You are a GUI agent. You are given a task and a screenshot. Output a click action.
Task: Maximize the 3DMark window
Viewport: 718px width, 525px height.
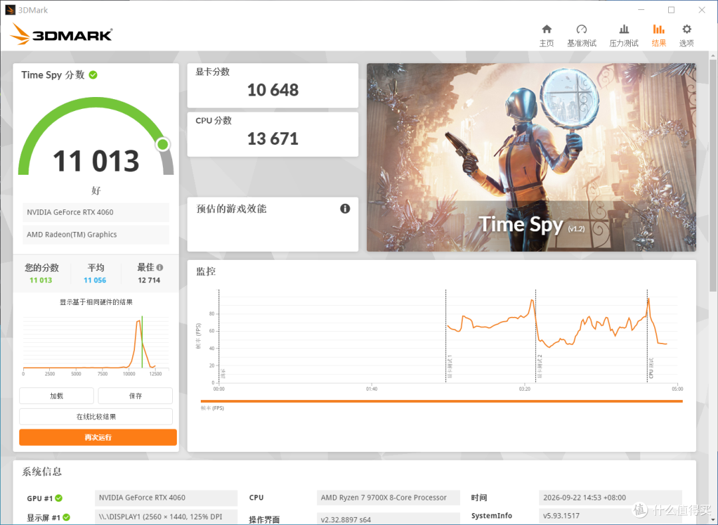[671, 9]
